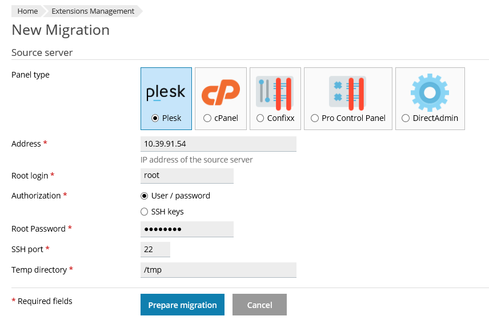Screen dimensions: 489x324
Task: Choose the Pro Control Panel radio option
Action: pos(315,118)
